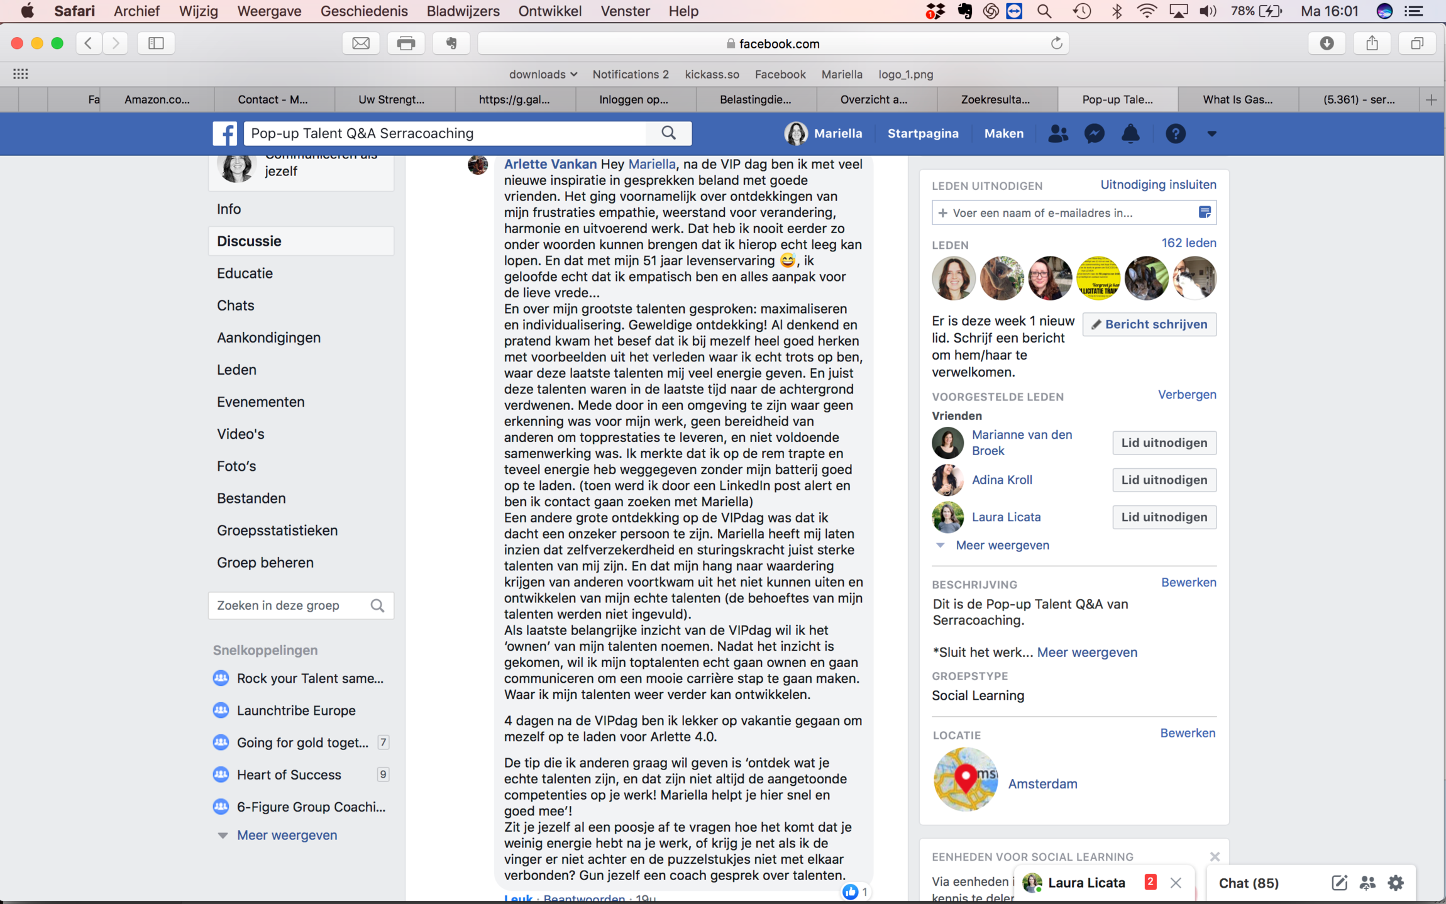The width and height of the screenshot is (1446, 904).
Task: Open chat settings gear icon
Action: coord(1396,883)
